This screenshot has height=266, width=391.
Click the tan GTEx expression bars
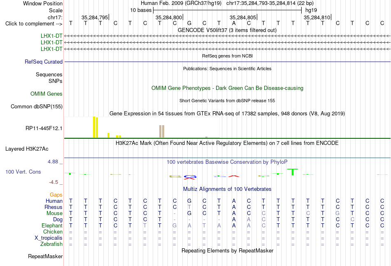tap(162, 131)
